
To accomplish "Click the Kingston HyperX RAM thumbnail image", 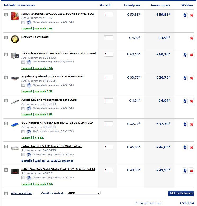I will (x=15, y=125).
